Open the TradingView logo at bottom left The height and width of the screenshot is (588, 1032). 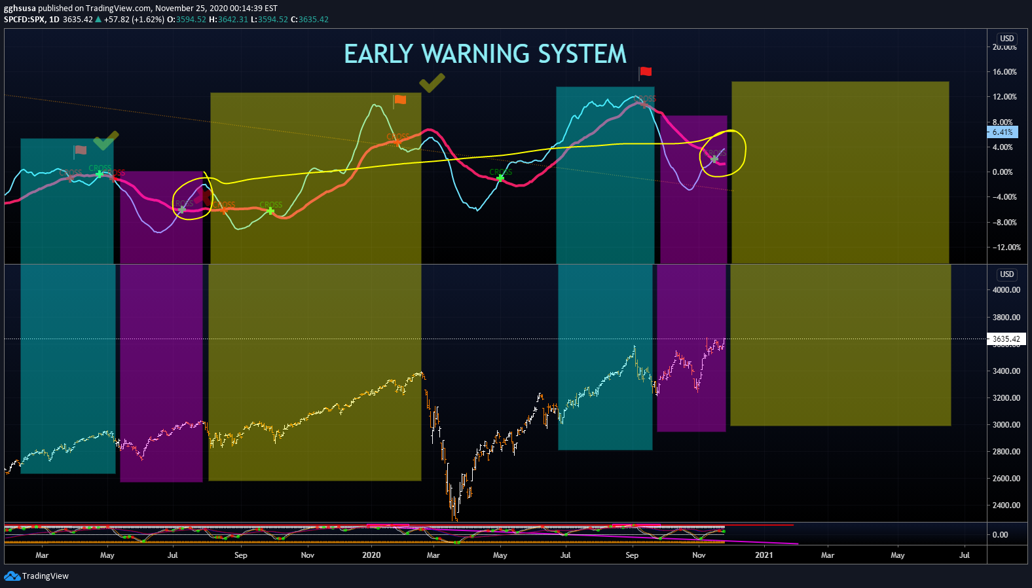pos(37,576)
